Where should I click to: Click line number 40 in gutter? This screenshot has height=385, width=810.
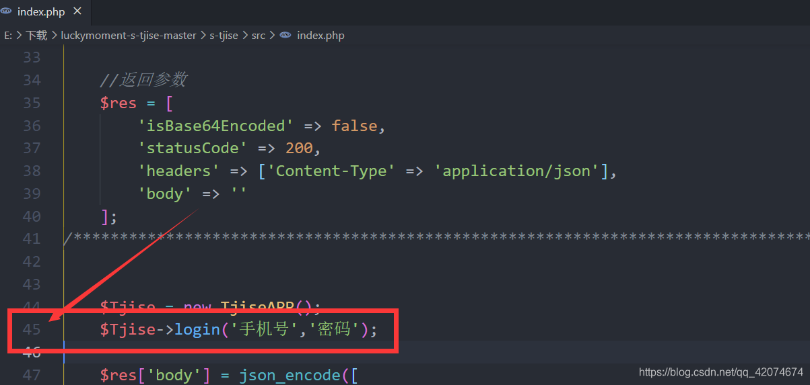pos(32,216)
